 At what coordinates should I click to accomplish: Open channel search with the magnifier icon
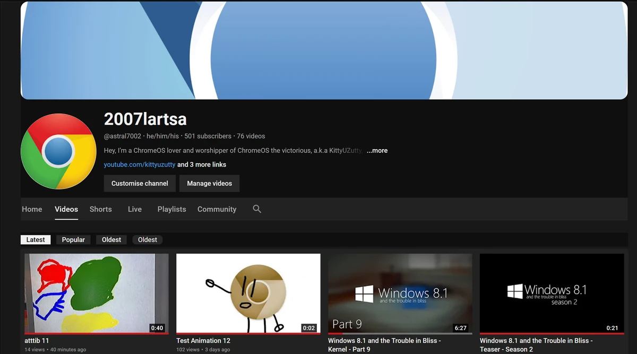257,209
